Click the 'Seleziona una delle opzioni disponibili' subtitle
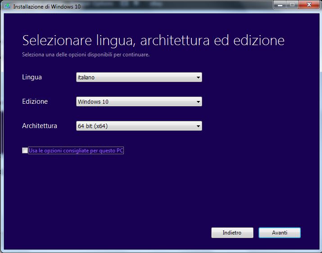 click(x=86, y=55)
